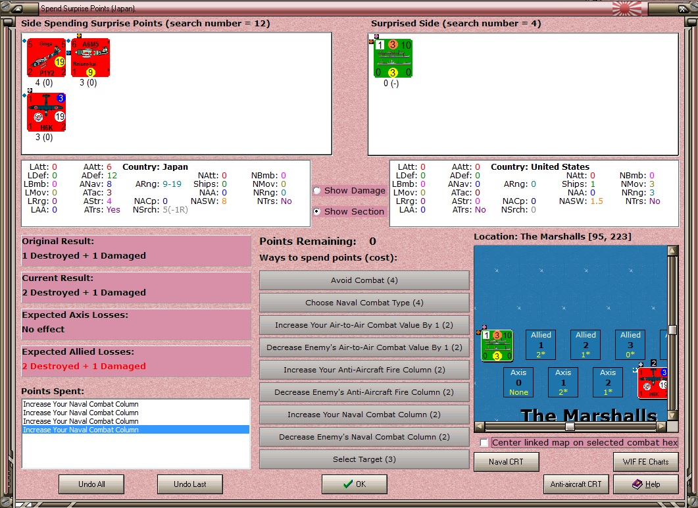The height and width of the screenshot is (508, 698).
Task: Click the window system icon in title bar
Action: pos(16,9)
